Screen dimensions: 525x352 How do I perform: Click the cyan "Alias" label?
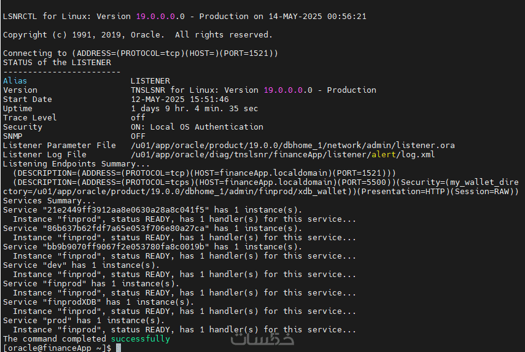[x=15, y=80]
